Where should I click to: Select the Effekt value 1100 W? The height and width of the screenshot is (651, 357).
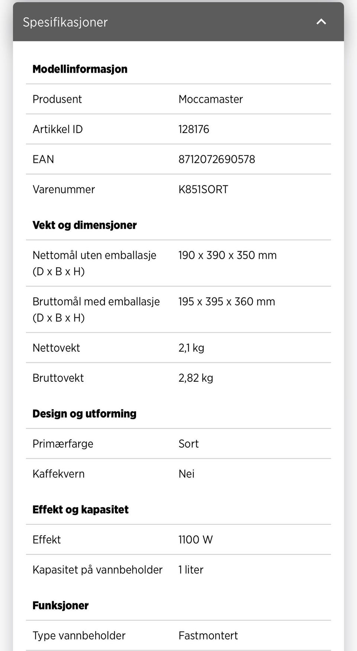click(195, 540)
